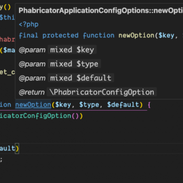Image resolution: width=183 pixels, height=183 pixels.
Task: Click $type parameter in editor function line
Action: coord(89,105)
